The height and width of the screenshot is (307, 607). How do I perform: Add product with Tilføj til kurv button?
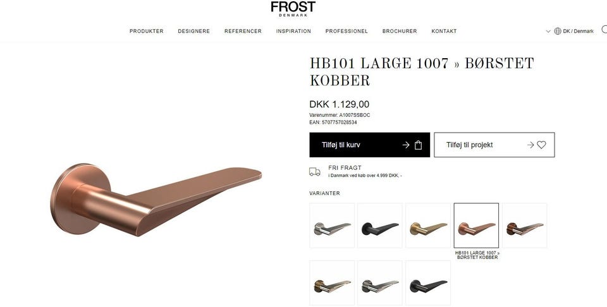370,145
